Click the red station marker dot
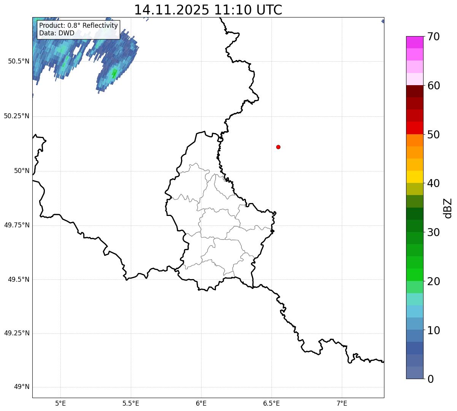The height and width of the screenshot is (411, 457). tap(278, 147)
